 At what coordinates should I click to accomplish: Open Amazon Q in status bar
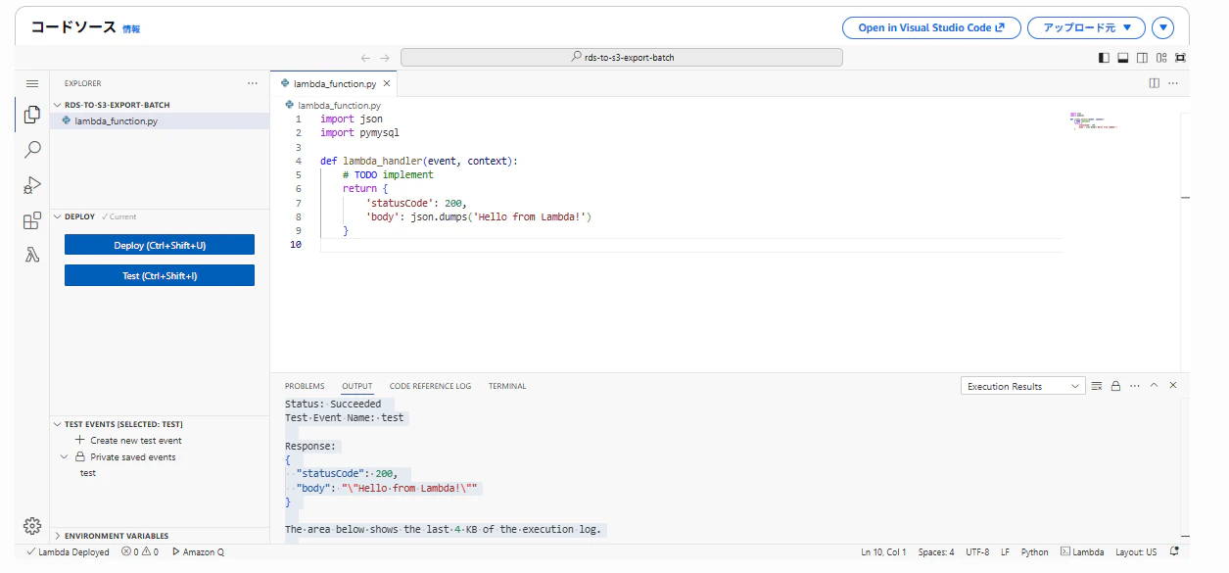(197, 552)
